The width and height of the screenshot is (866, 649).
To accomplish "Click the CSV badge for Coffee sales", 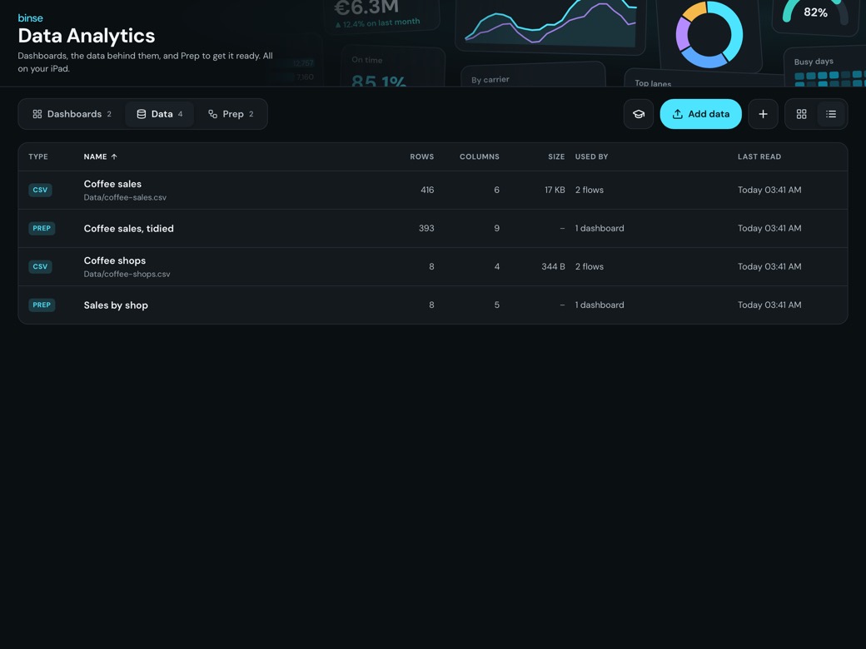I will [40, 190].
